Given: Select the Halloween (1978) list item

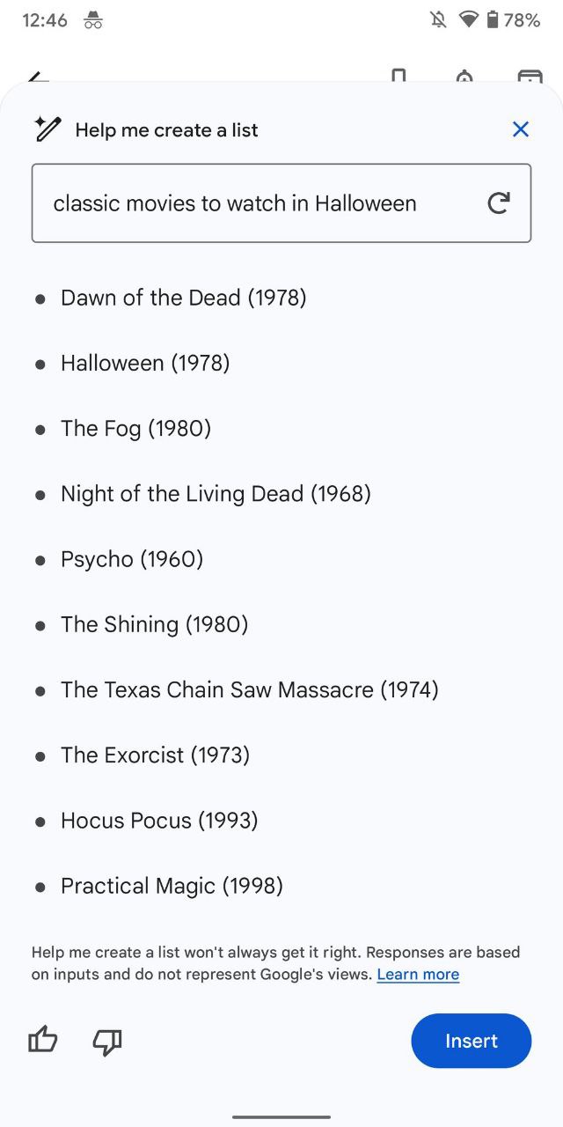Looking at the screenshot, I should click(x=145, y=363).
